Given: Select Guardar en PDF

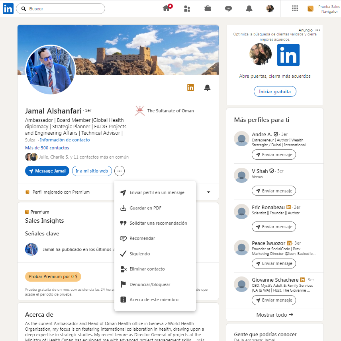Looking at the screenshot, I should 155,208.
